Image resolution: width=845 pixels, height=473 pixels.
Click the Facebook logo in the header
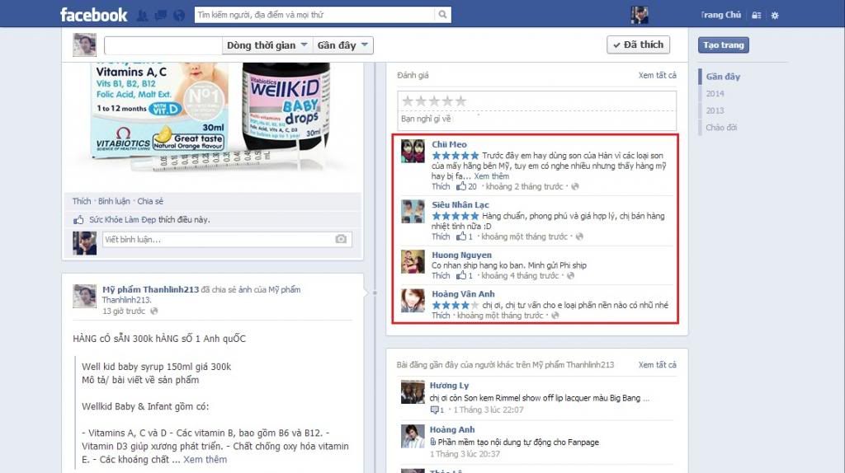[x=93, y=15]
